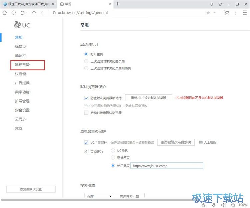This screenshot has height=208, width=250.
Task: Expand the dropdown arrow beside the favorites star
Action: pos(214,13)
